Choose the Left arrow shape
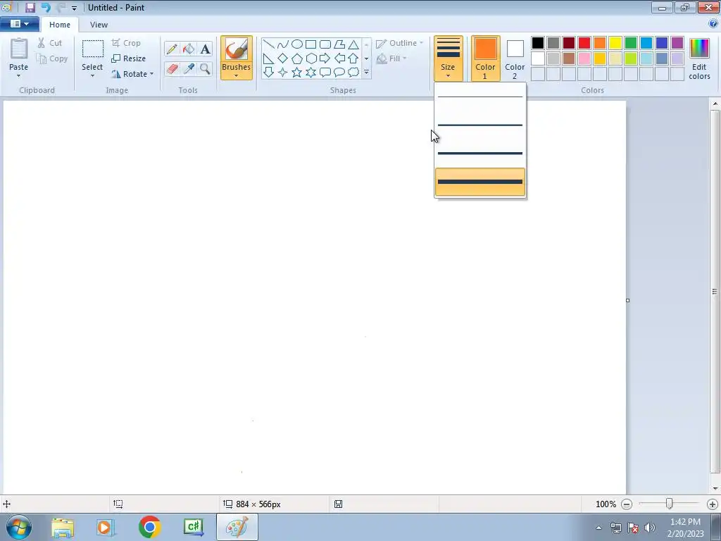721x541 pixels. 339,58
